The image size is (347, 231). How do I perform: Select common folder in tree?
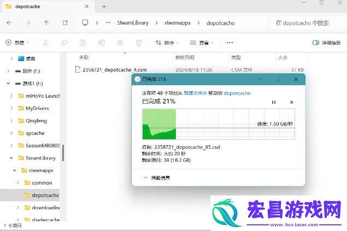pos(38,183)
